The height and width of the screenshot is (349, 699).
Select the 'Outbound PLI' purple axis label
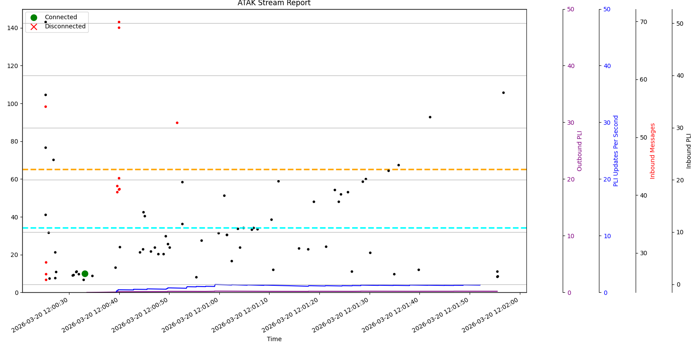[580, 151]
